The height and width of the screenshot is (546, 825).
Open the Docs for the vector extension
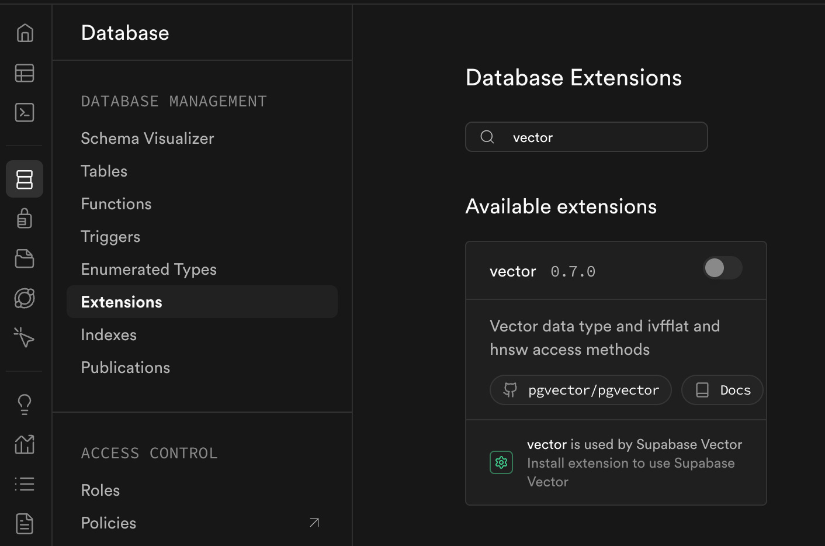(722, 390)
